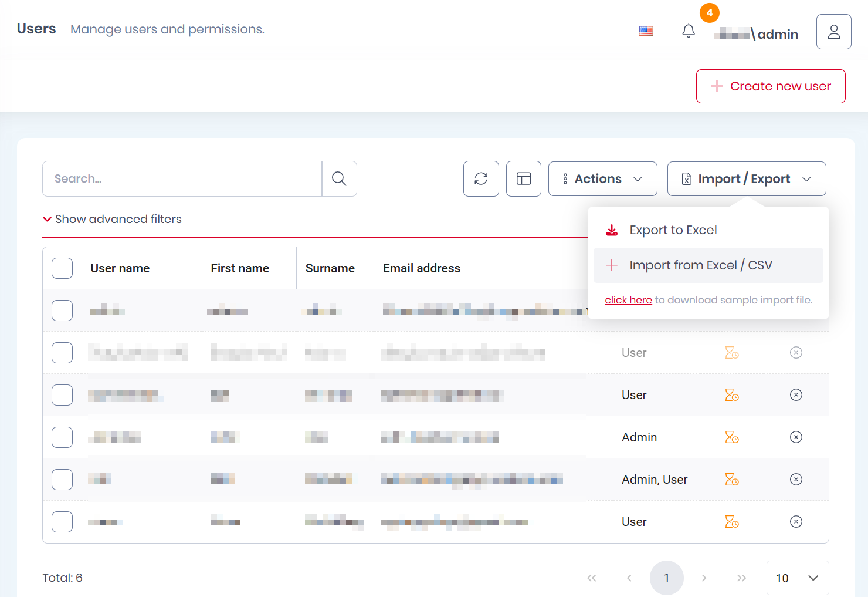Expand Show advanced filters

112,219
